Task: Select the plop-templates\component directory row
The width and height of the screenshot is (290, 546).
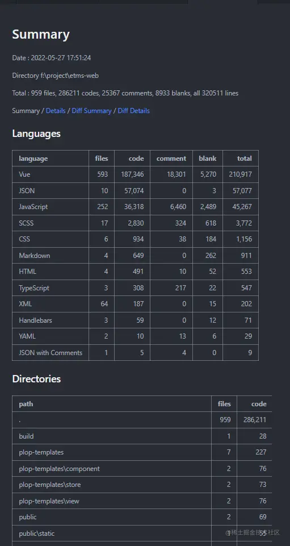Action: point(142,469)
